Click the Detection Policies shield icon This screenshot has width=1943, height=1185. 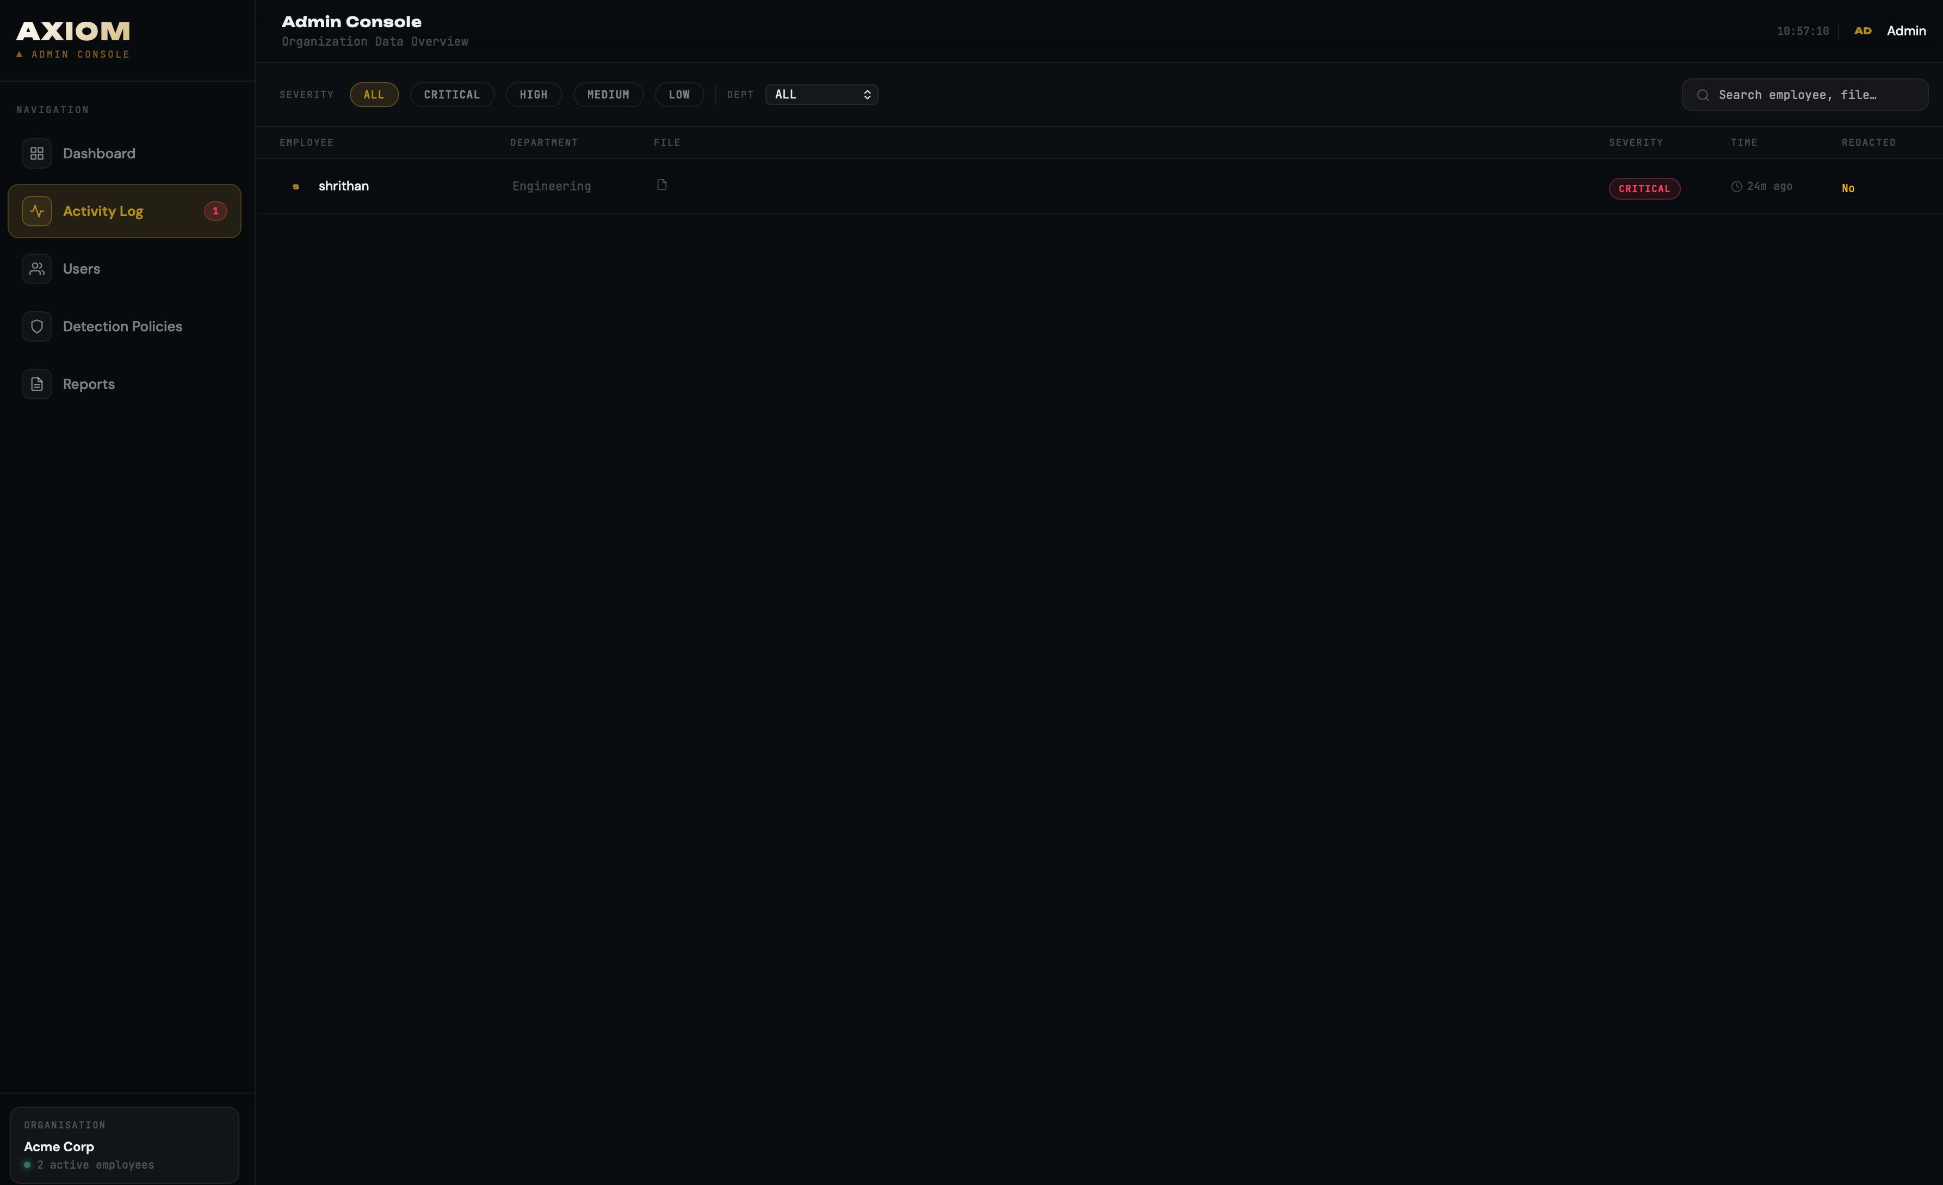(37, 326)
